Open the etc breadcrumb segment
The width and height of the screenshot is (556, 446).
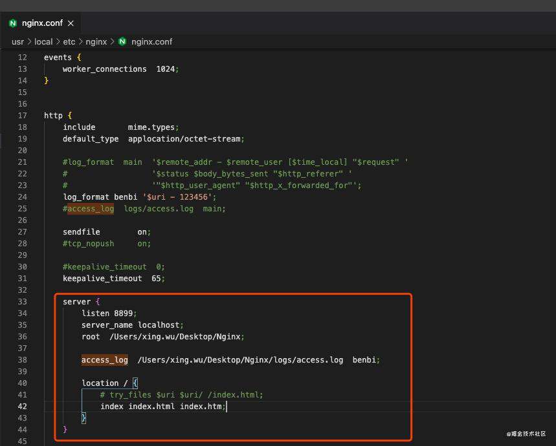69,42
